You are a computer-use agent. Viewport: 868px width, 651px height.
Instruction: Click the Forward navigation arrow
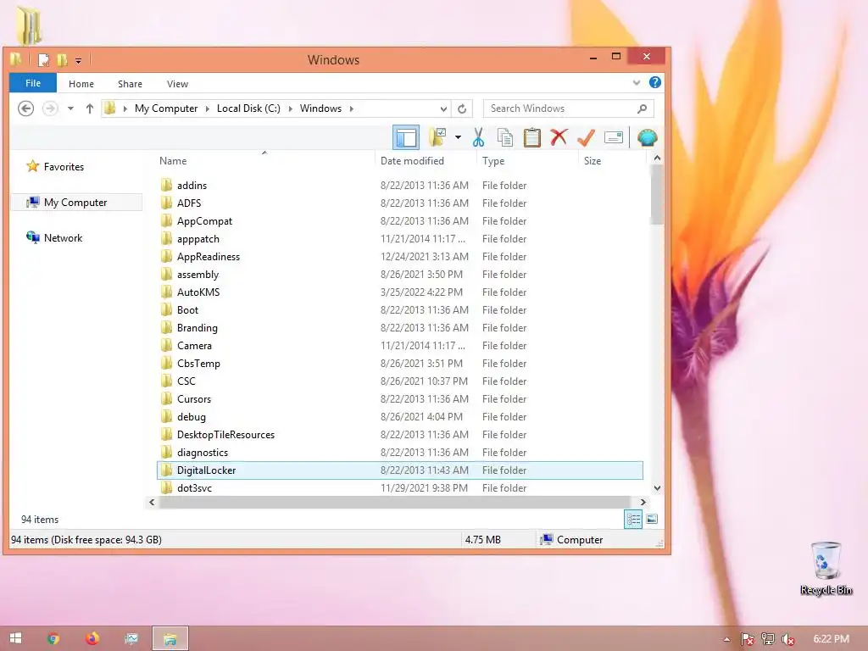[x=50, y=108]
